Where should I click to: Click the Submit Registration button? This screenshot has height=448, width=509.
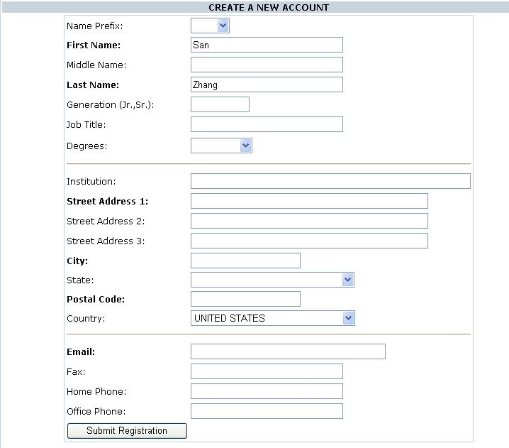127,431
